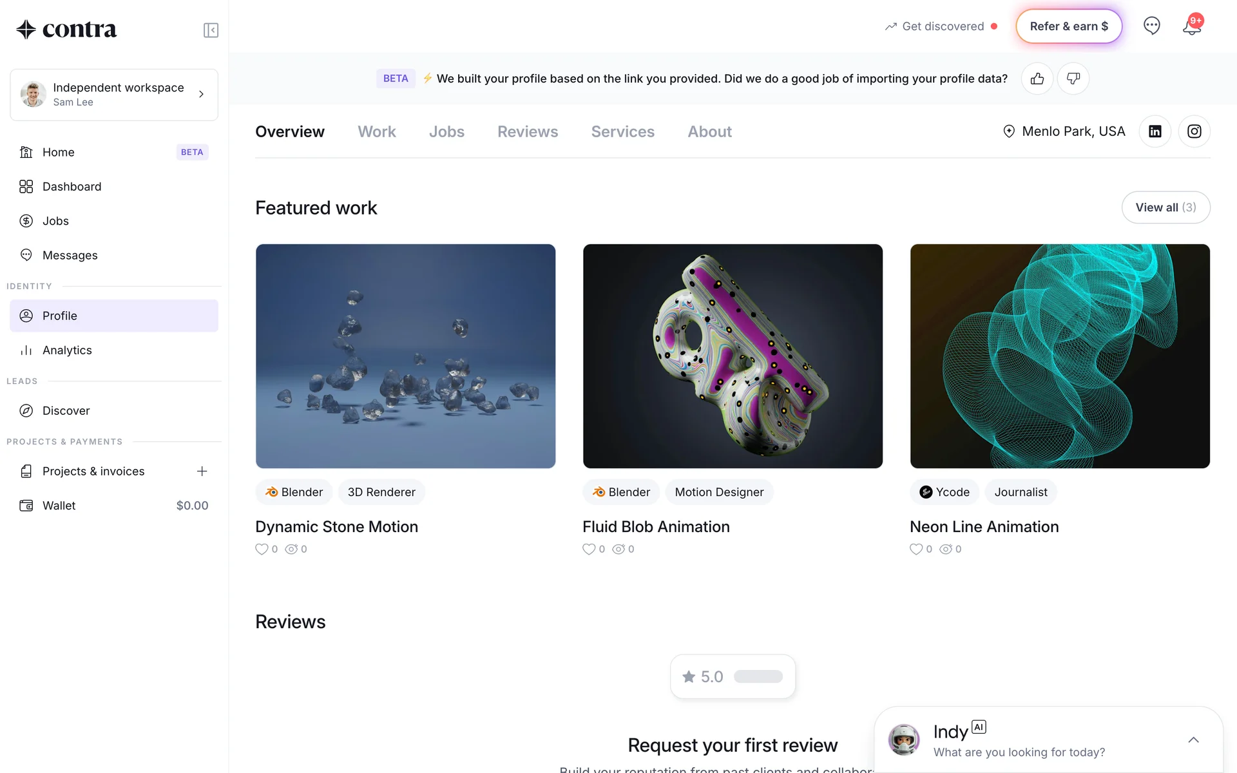Screen dimensions: 1237x773
Task: Like Dynamic Stone Motion heart icon
Action: (262, 549)
